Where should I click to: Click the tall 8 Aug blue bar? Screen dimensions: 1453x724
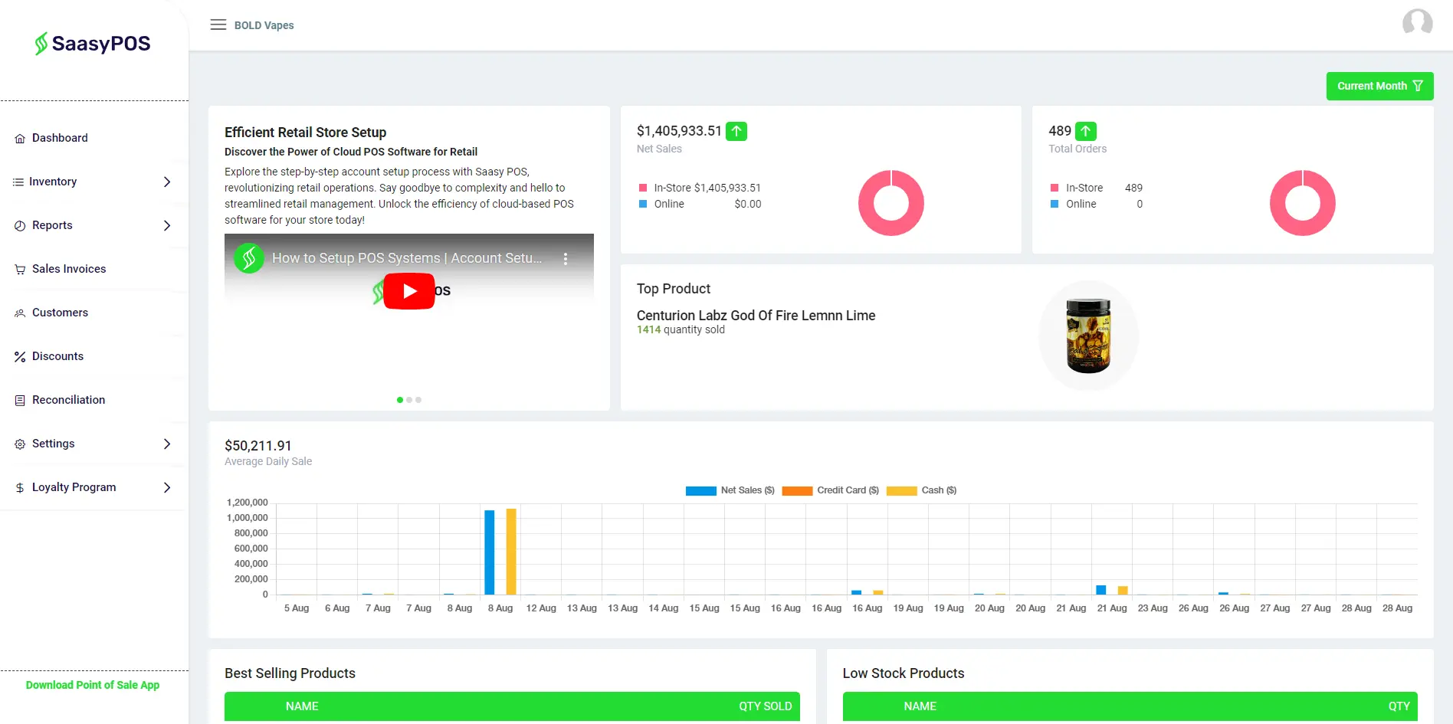(x=490, y=552)
